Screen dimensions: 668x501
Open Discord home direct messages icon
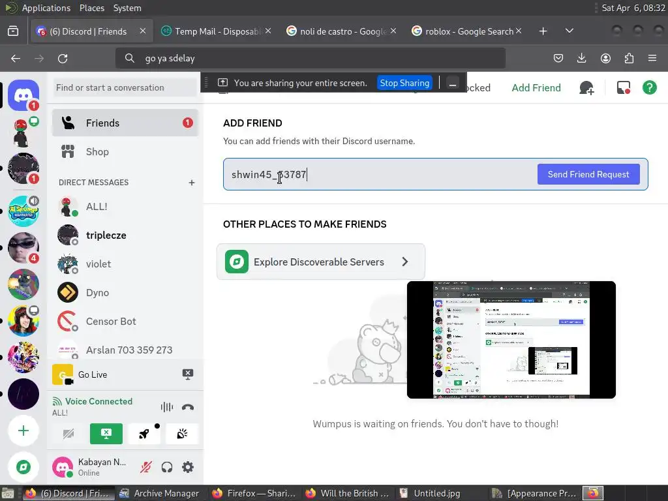click(23, 95)
